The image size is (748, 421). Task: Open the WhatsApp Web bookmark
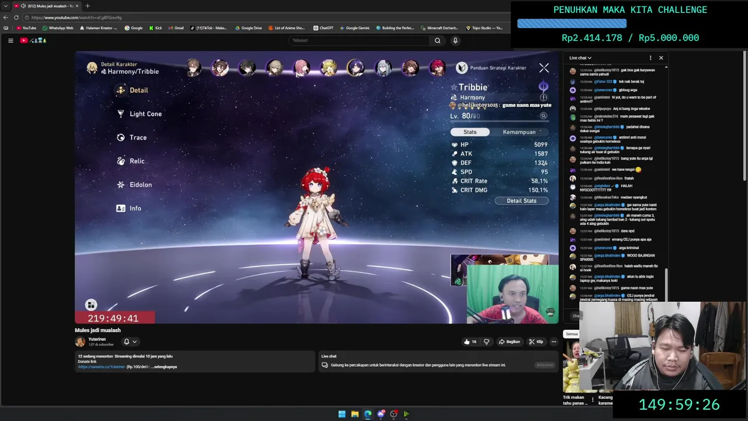pyautogui.click(x=58, y=28)
